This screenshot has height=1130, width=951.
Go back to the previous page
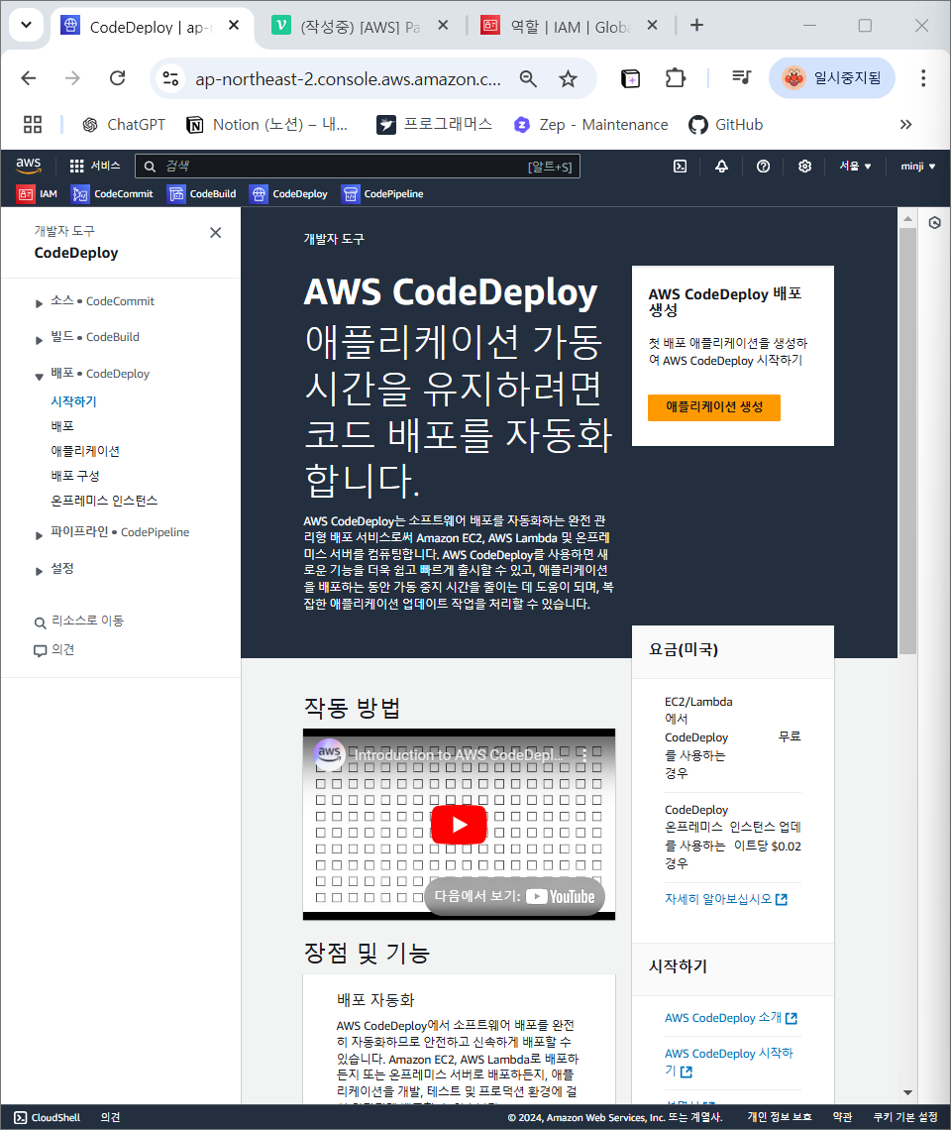pos(29,78)
